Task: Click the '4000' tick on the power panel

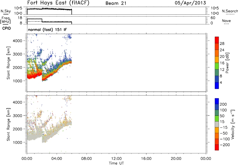Action: coord(18,41)
